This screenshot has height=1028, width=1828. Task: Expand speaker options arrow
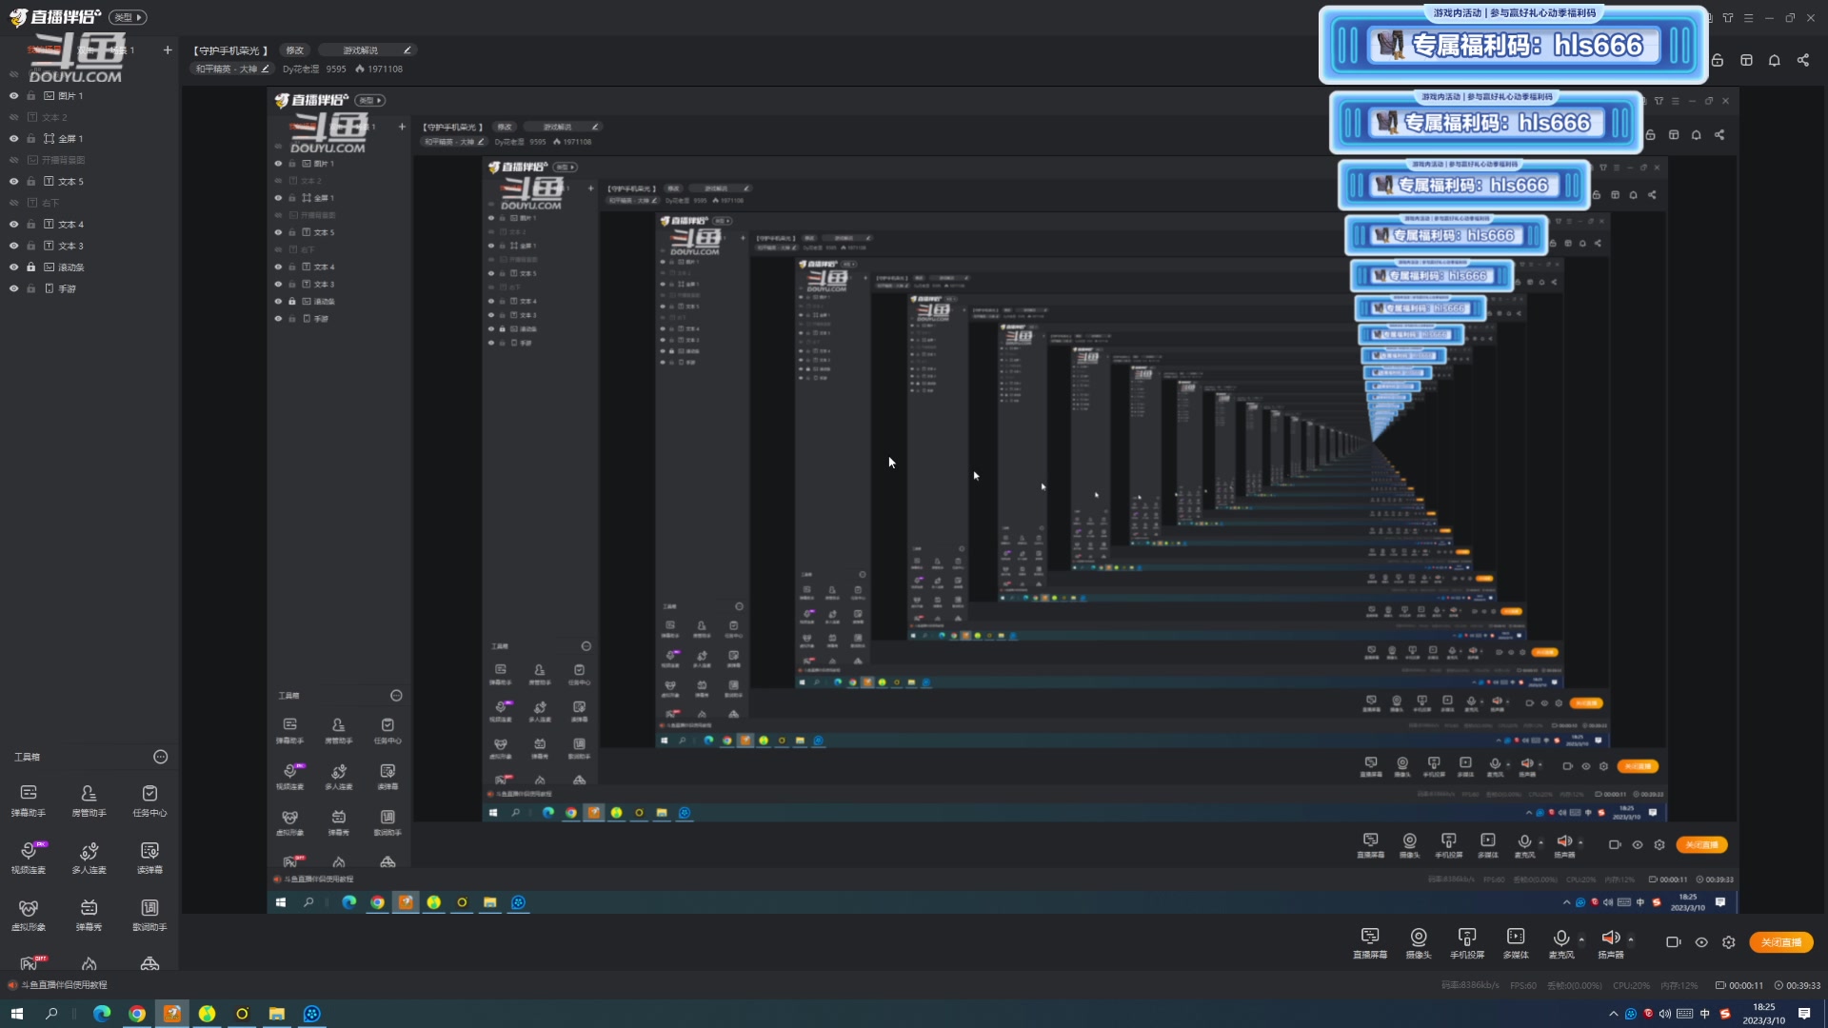coord(1631,939)
